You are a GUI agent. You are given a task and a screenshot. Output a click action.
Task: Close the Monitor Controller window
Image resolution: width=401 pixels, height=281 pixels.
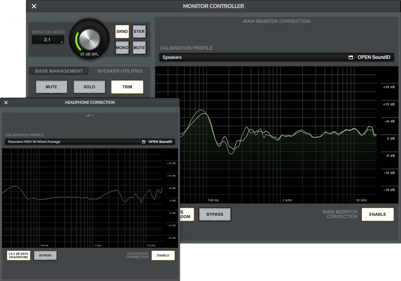pyautogui.click(x=34, y=6)
